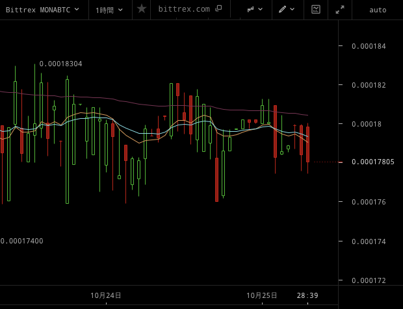Click the 0.000184 price axis label
This screenshot has width=403, height=309.
(x=369, y=46)
